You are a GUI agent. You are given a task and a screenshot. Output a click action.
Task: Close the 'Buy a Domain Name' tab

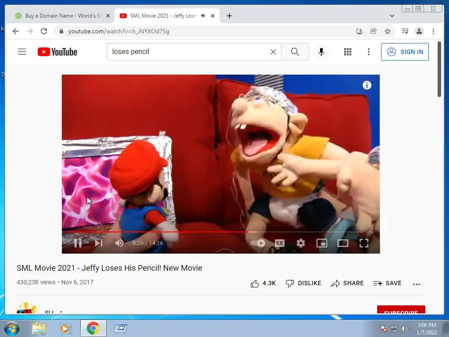point(108,16)
